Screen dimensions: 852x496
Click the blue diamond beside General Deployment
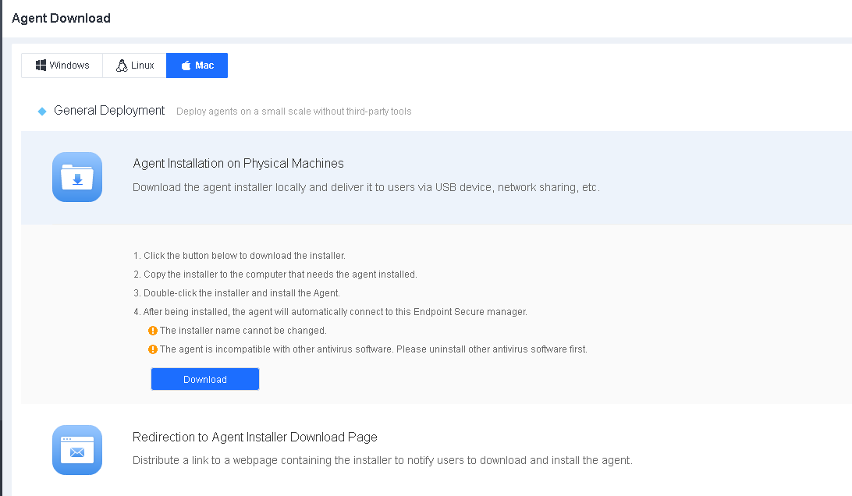(x=42, y=112)
